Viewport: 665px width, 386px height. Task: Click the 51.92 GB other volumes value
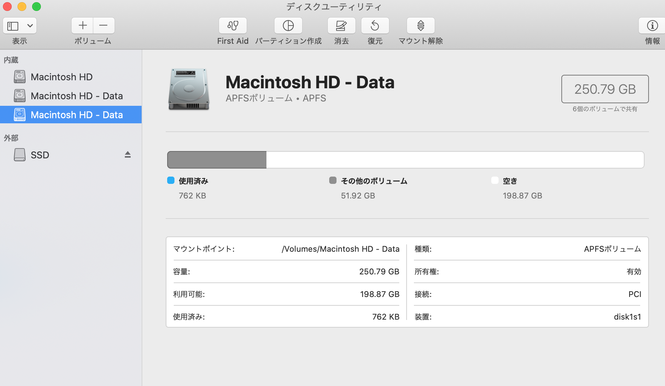point(358,196)
